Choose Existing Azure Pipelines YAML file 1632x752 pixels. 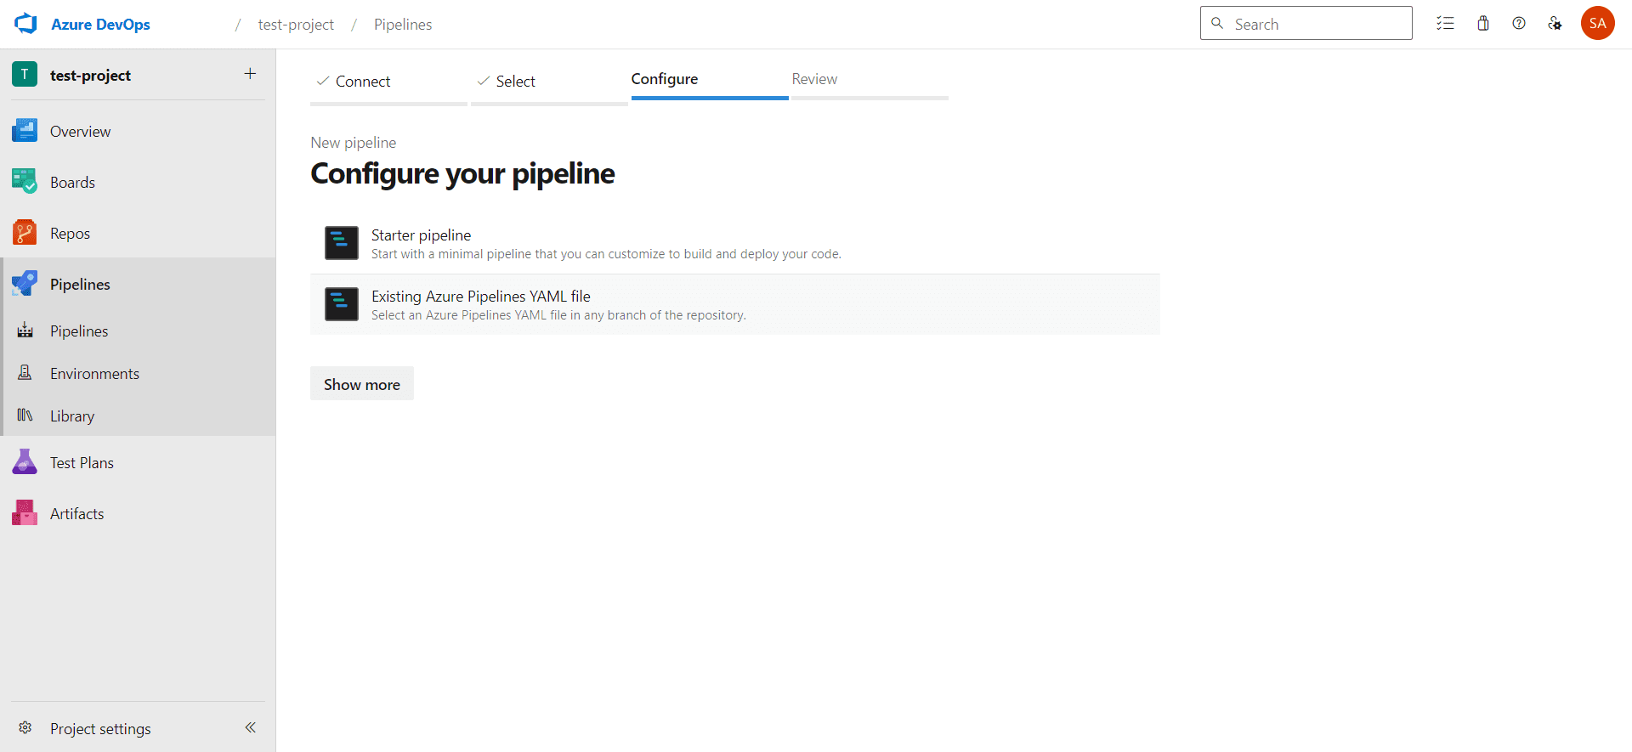click(480, 297)
